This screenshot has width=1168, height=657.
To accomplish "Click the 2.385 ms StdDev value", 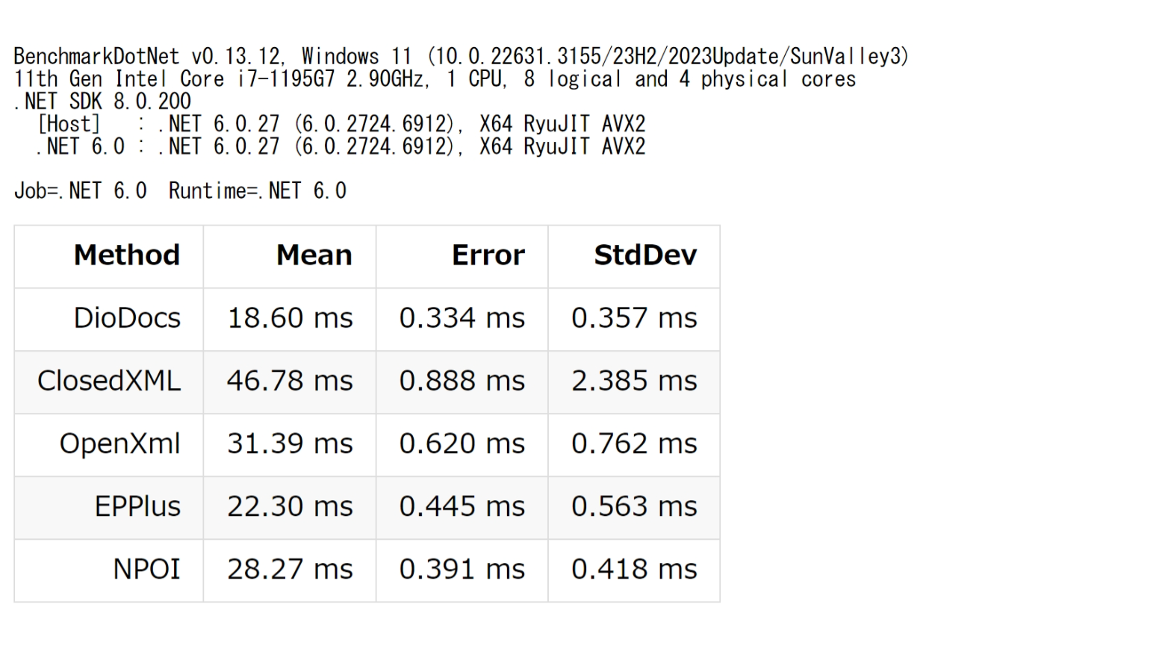I will [634, 381].
